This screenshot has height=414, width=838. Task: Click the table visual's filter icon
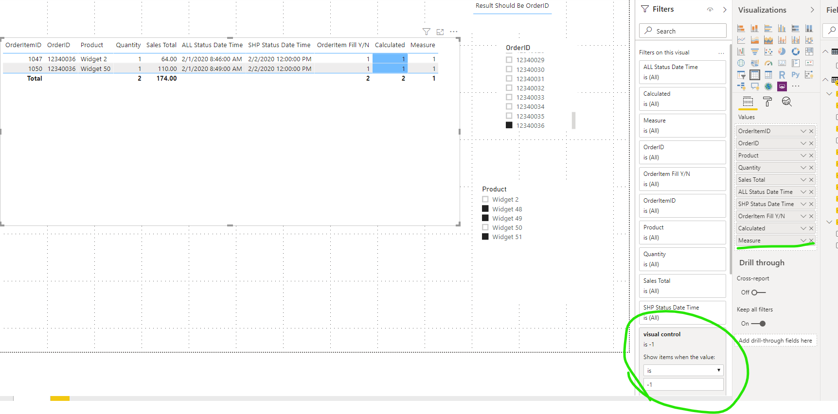pos(427,32)
